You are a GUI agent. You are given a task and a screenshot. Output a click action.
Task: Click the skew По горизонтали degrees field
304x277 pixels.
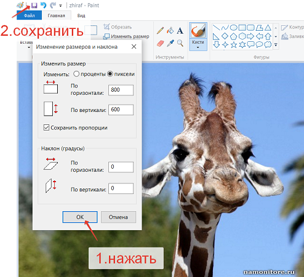pyautogui.click(x=121, y=167)
